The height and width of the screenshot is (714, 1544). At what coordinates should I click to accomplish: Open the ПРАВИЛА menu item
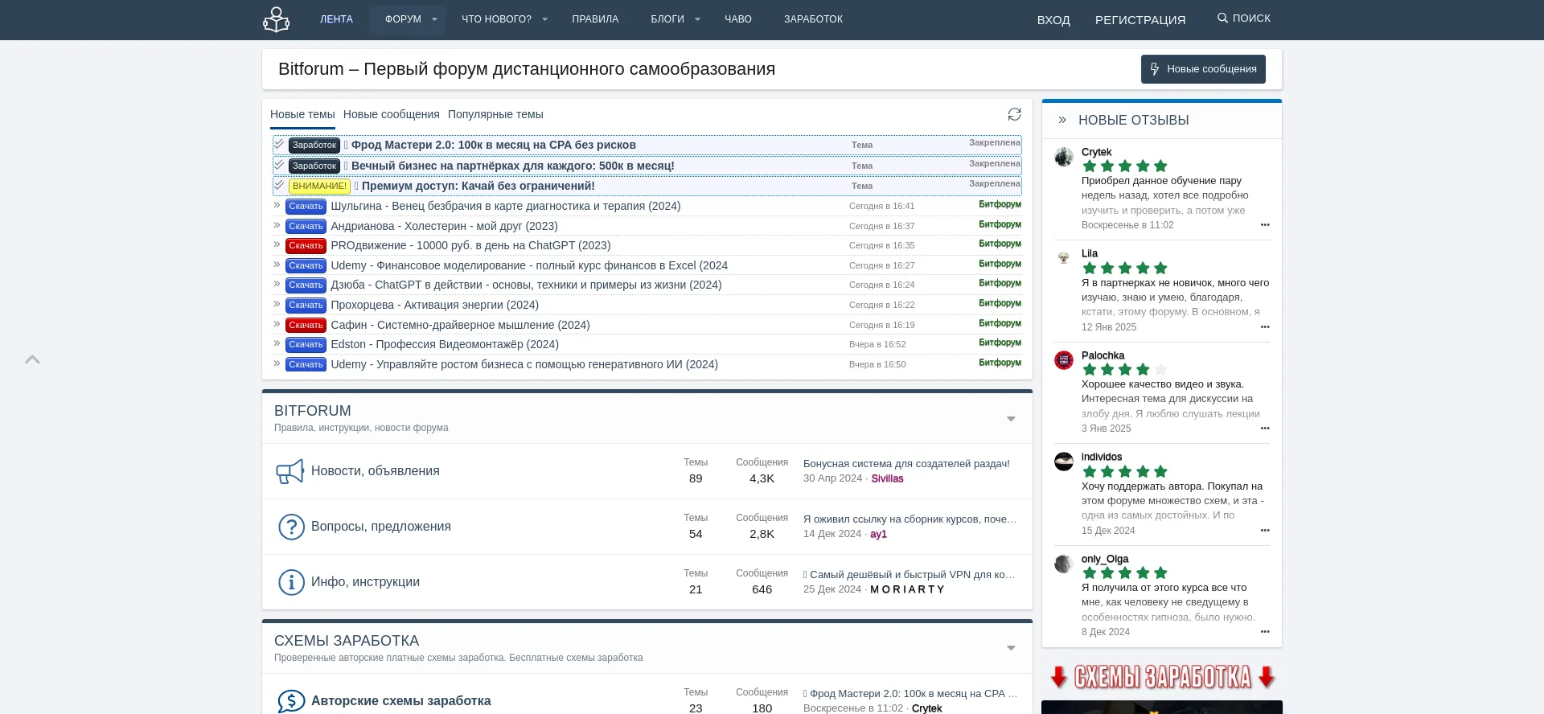click(595, 19)
